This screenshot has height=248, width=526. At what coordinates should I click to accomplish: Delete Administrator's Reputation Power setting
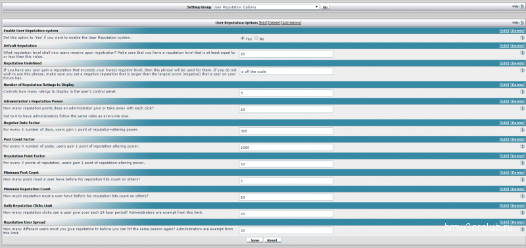pos(517,102)
